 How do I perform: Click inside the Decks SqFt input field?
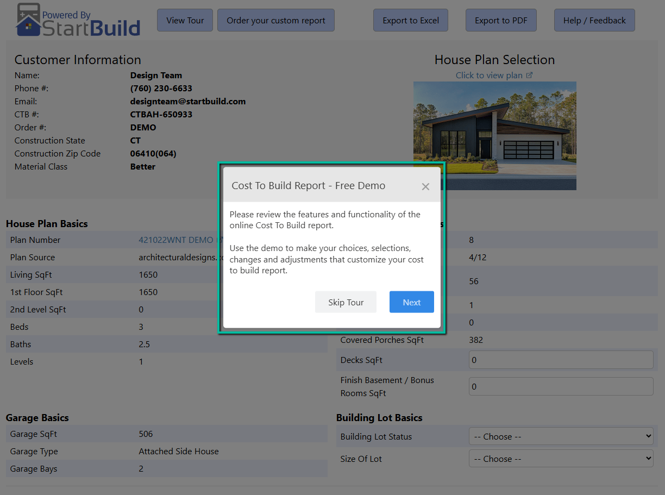561,360
